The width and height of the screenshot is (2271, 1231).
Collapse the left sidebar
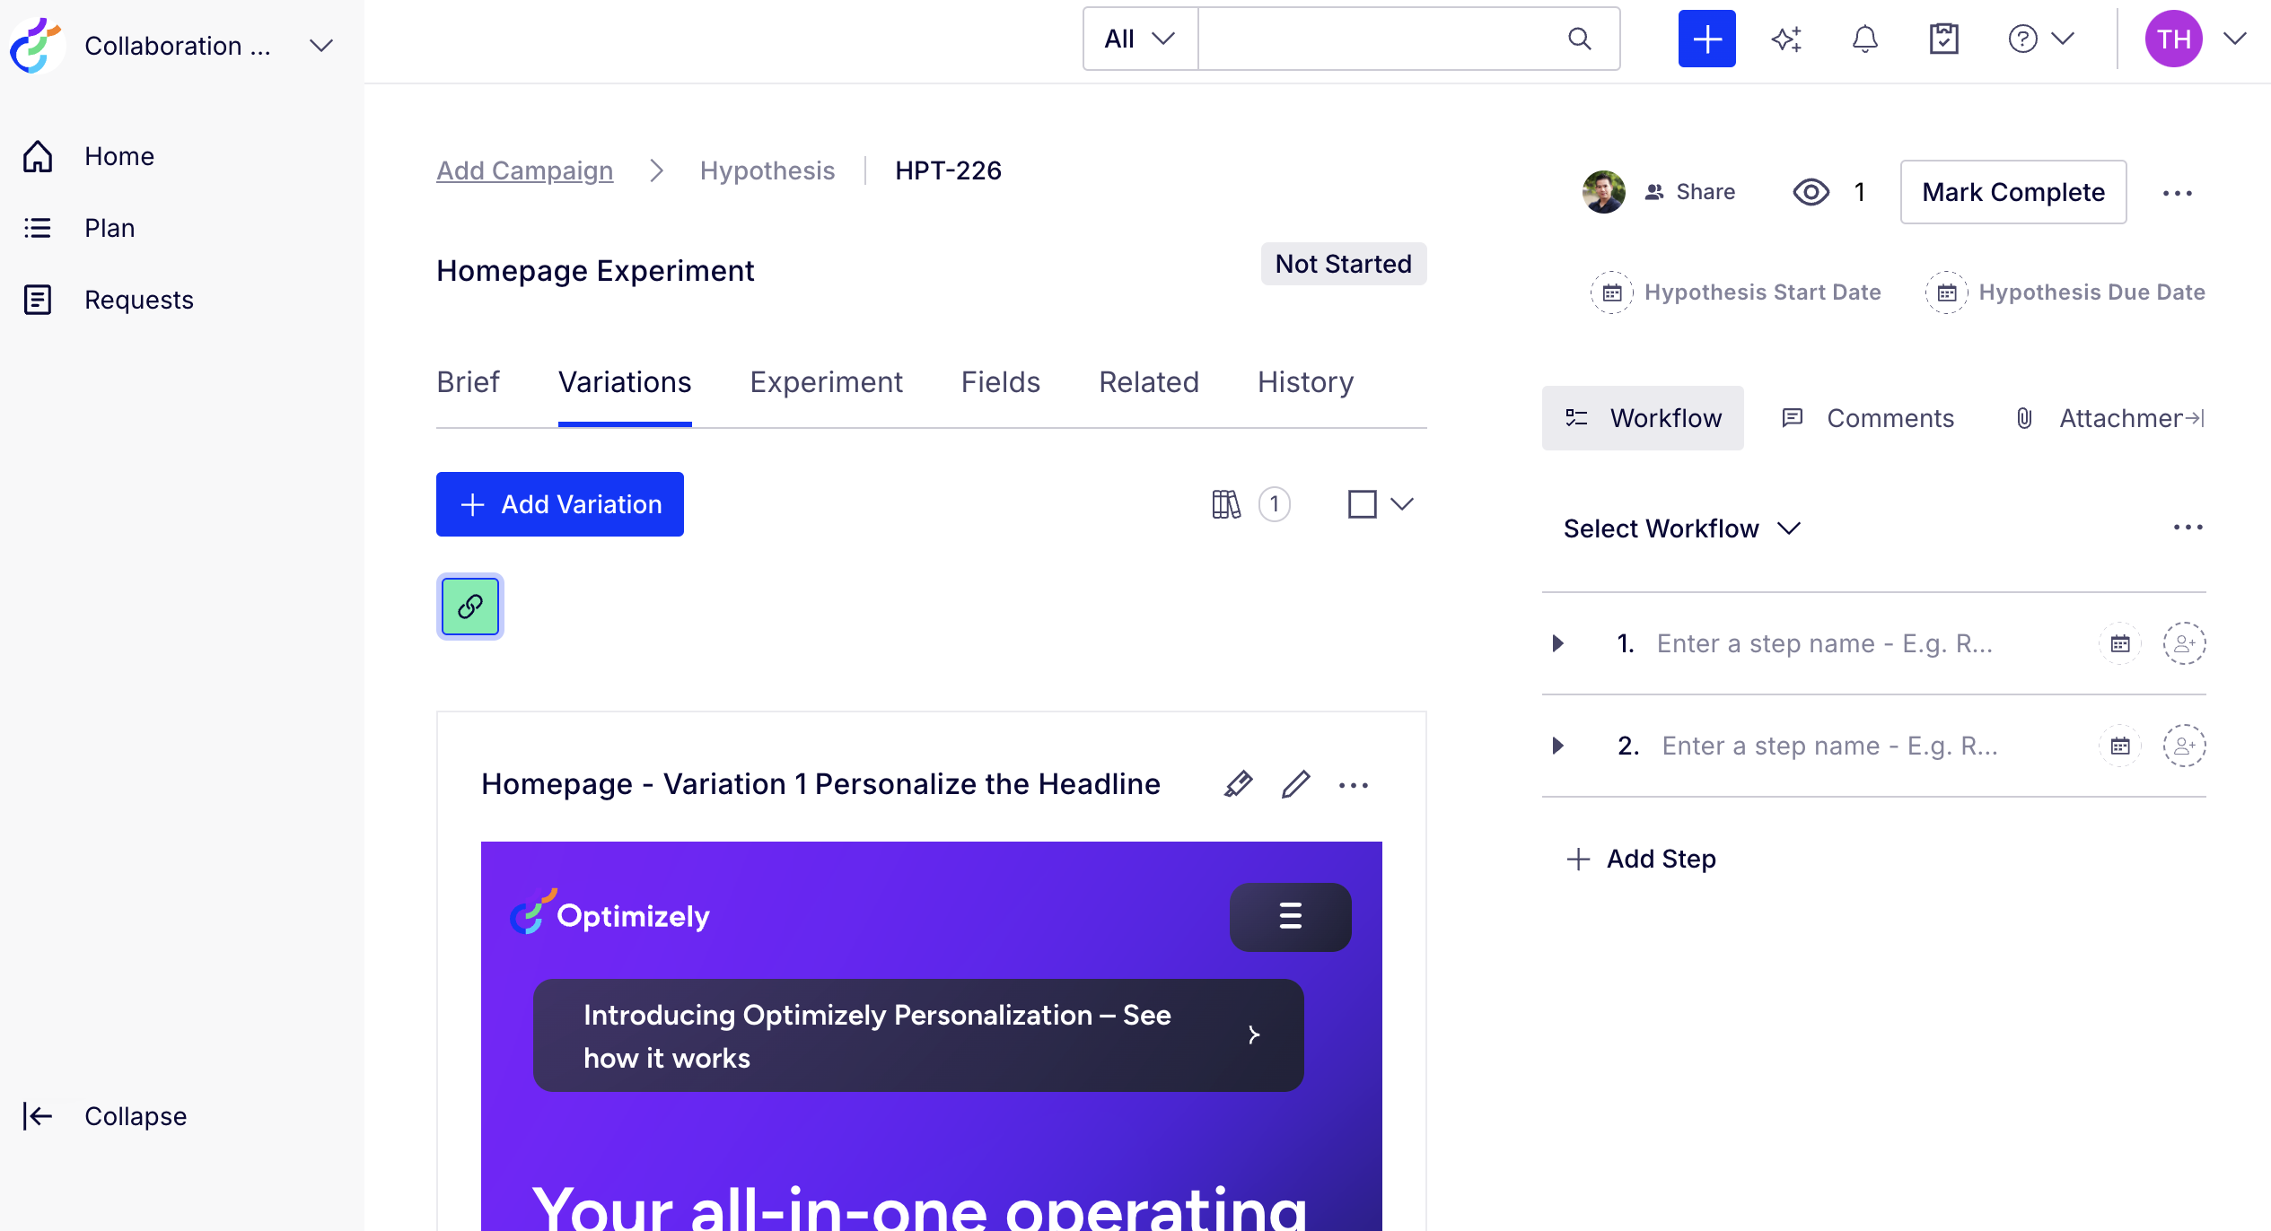point(104,1116)
